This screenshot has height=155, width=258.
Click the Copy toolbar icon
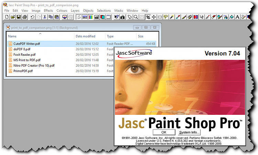pyautogui.click(x=51, y=17)
